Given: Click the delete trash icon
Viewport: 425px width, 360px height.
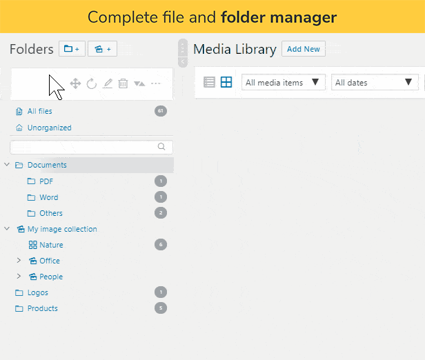Looking at the screenshot, I should (123, 83).
